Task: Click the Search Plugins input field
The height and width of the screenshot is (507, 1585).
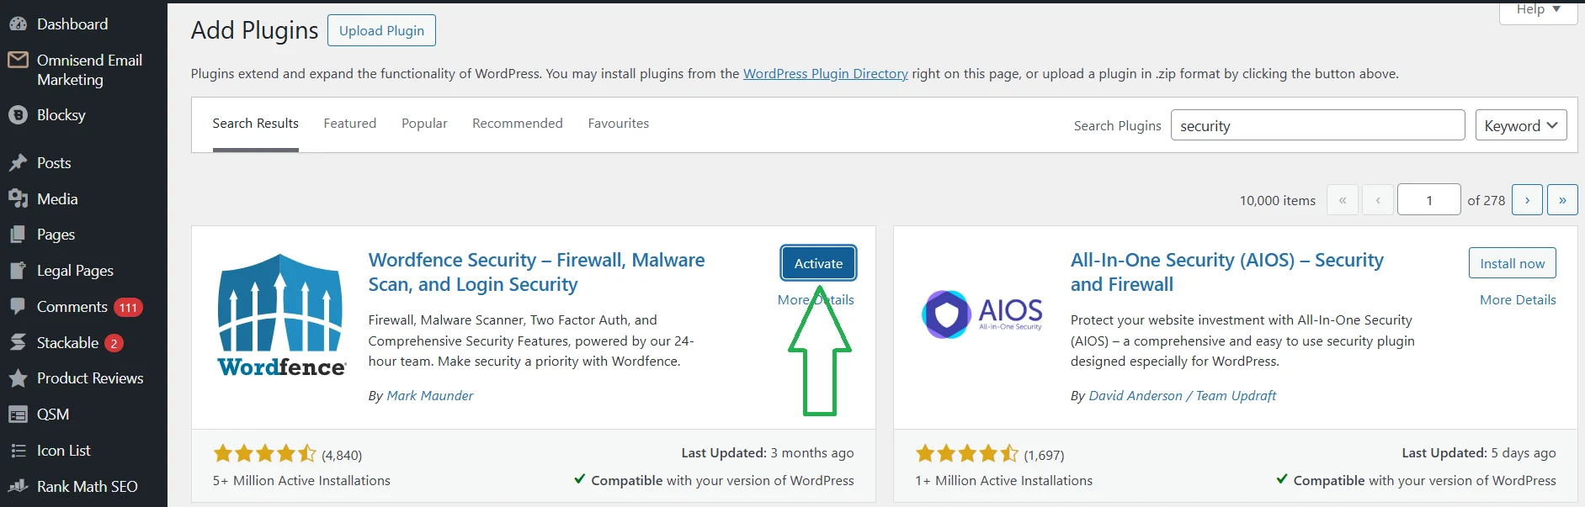Action: 1317,125
